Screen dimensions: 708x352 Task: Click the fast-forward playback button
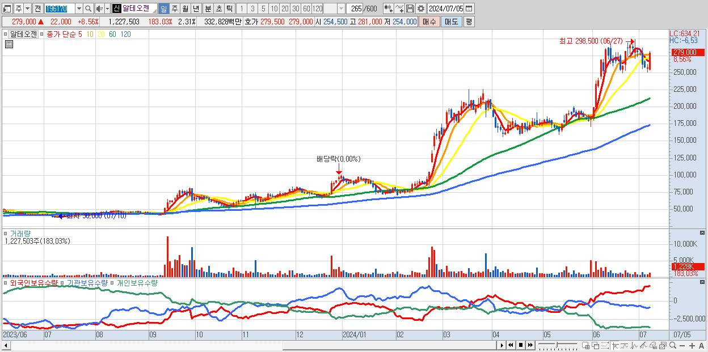pyautogui.click(x=530, y=345)
